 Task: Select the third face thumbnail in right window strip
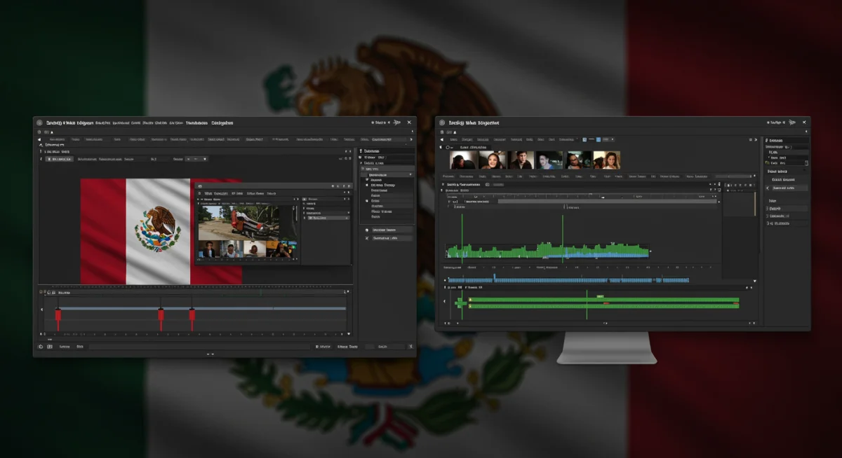(x=521, y=160)
